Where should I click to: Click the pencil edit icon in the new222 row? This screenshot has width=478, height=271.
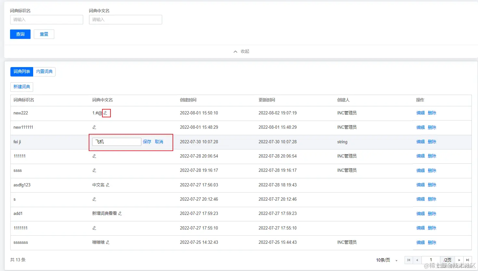click(105, 113)
